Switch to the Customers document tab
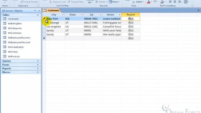 (x=52, y=10)
